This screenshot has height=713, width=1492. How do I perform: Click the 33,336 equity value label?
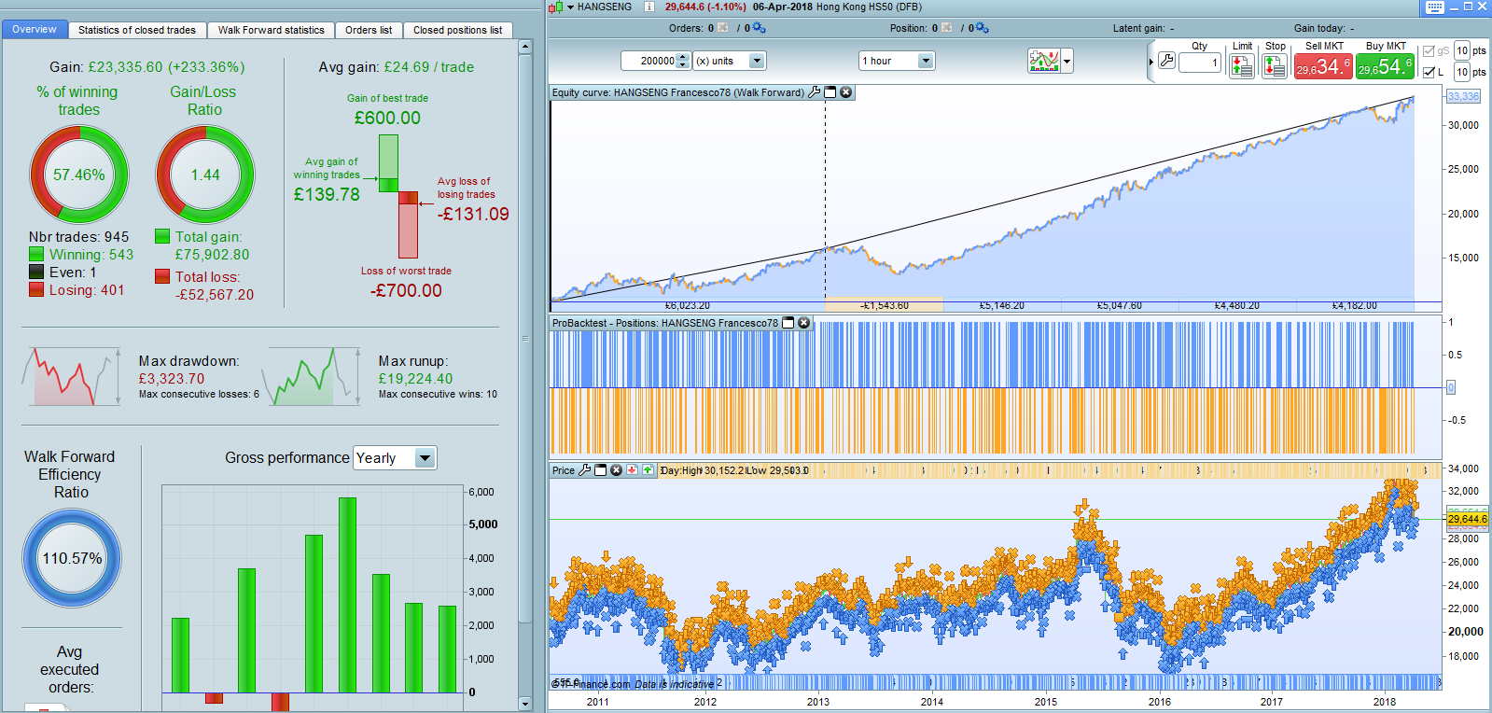[x=1463, y=96]
